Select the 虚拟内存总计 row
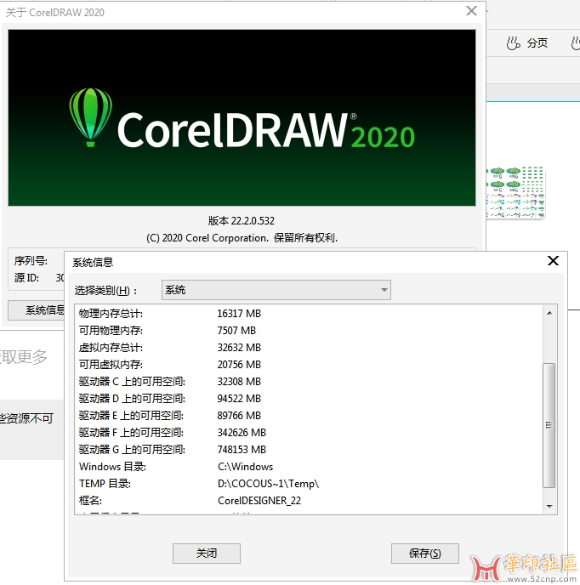Screen dimensions: 580x585 [309, 348]
